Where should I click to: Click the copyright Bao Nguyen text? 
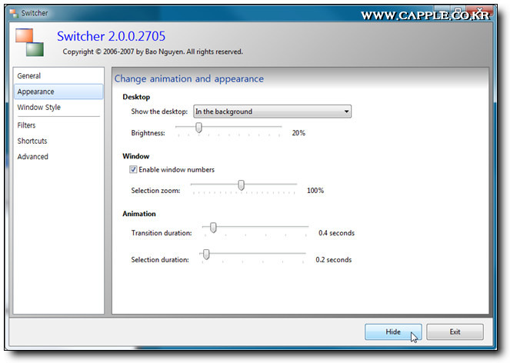pos(152,52)
